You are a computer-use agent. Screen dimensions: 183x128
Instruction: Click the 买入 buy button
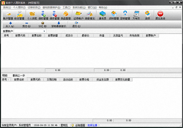[x=10, y=25]
